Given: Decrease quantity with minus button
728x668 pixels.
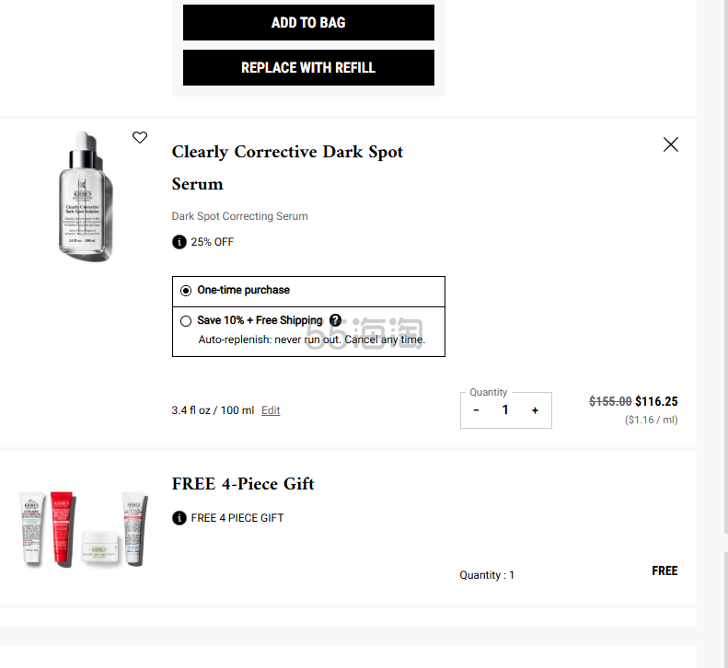Looking at the screenshot, I should [476, 410].
